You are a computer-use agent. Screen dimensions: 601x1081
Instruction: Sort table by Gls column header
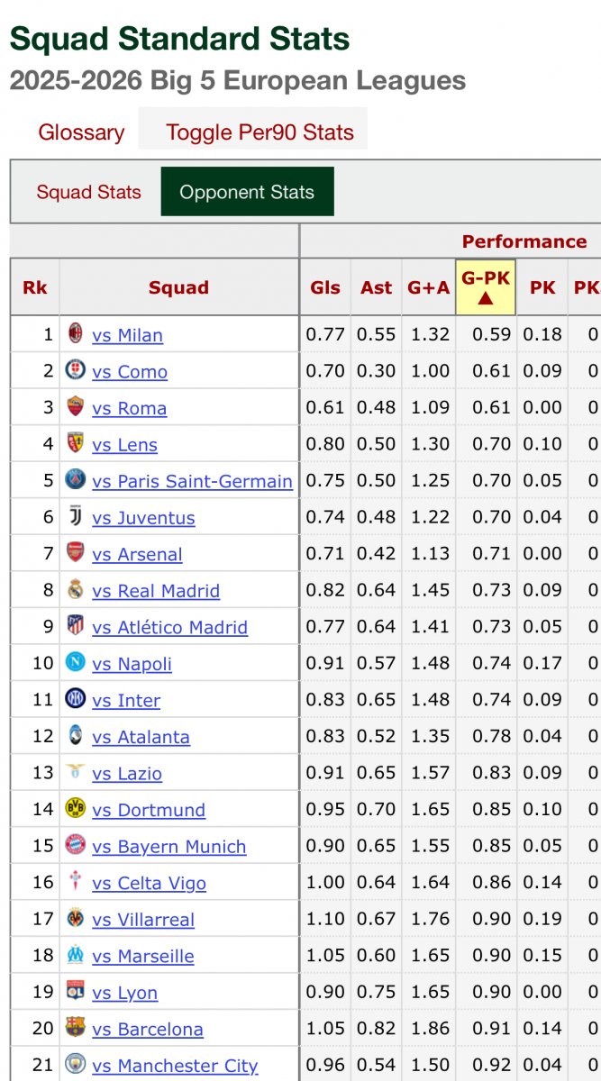pyautogui.click(x=325, y=287)
